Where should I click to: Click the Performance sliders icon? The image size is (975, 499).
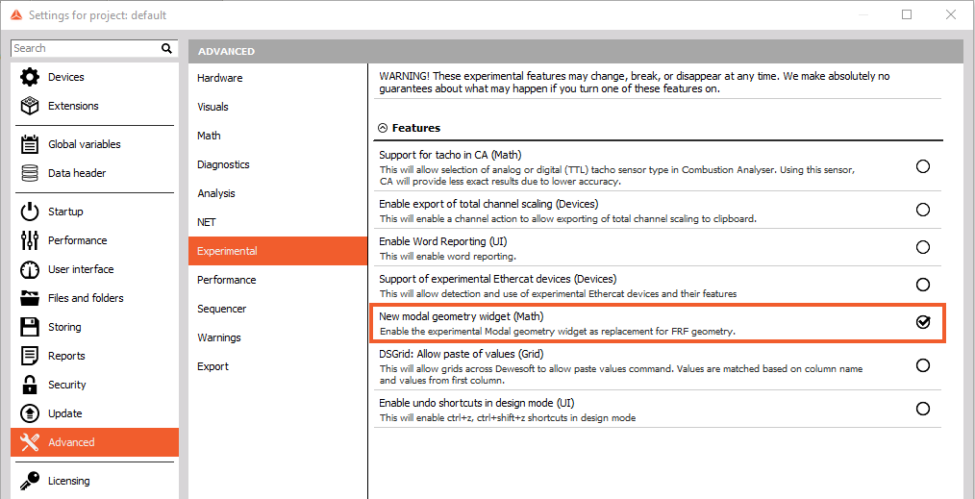[29, 240]
